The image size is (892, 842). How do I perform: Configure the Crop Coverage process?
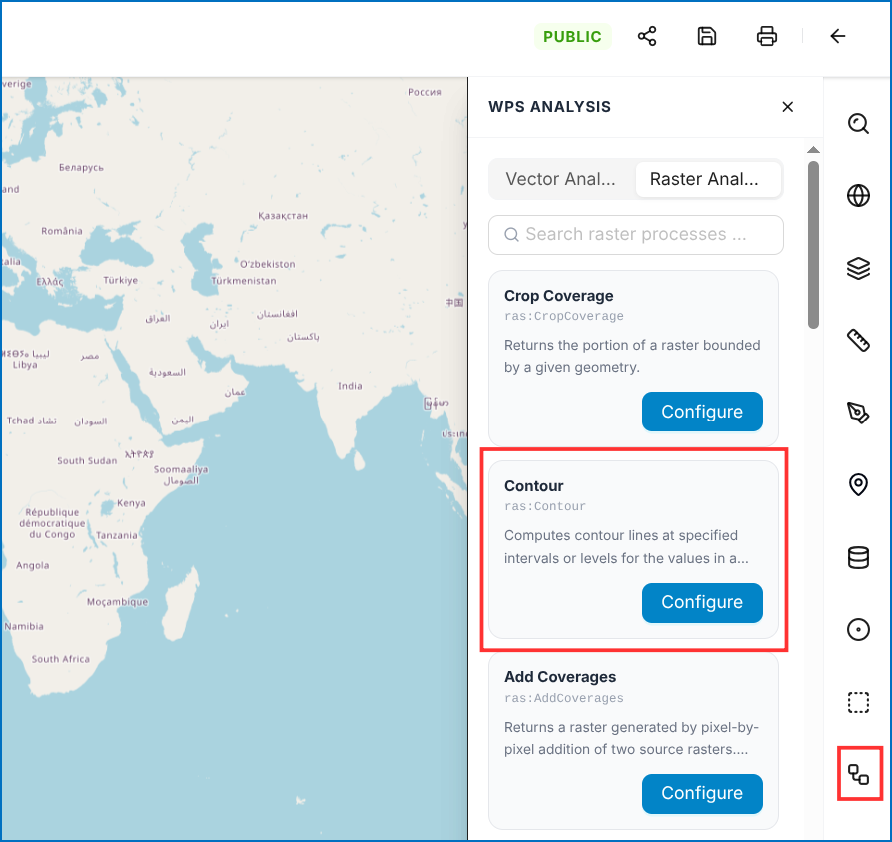pos(702,412)
